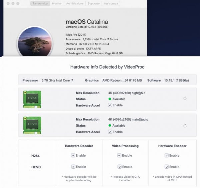Disable H264 Hardware Decoder checkbox
The image size is (200, 188).
click(73, 155)
